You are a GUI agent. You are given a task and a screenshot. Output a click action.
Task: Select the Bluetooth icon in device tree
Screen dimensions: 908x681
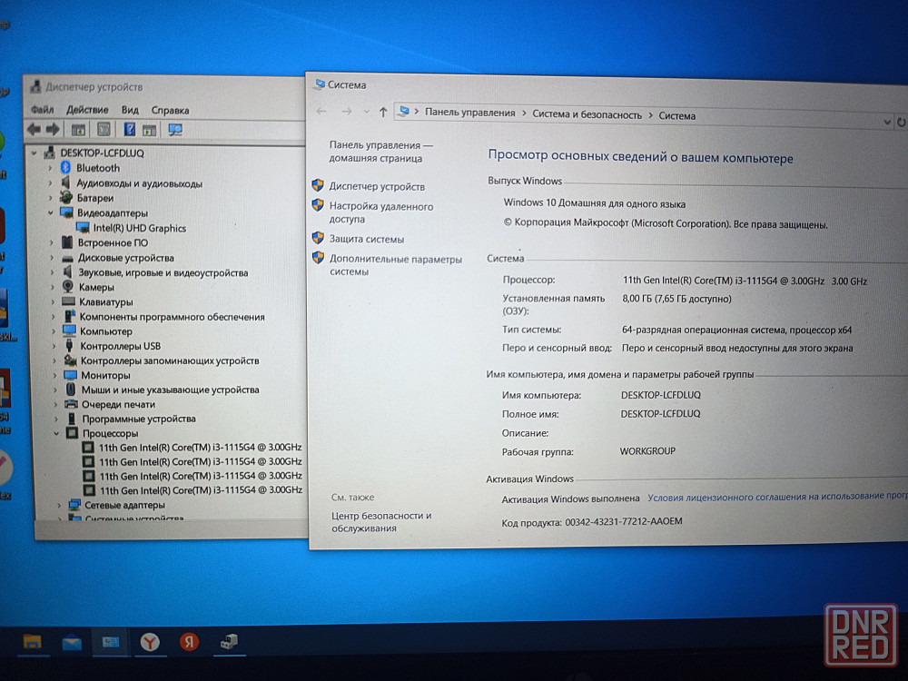click(65, 168)
